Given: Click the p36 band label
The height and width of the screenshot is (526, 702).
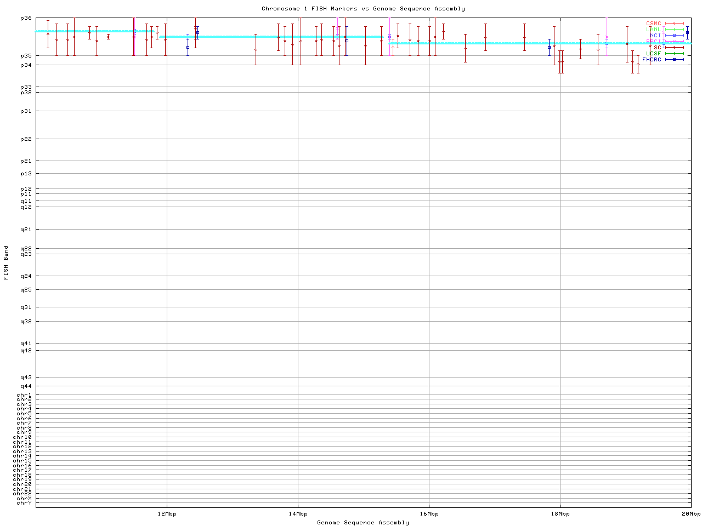Looking at the screenshot, I should click(26, 18).
